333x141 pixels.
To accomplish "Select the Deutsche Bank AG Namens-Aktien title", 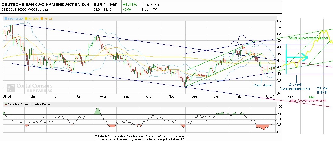I will (x=46, y=5).
